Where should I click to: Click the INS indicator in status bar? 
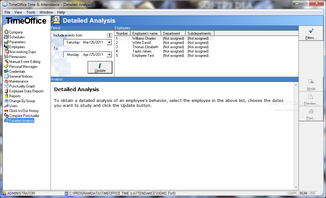[x=313, y=193]
